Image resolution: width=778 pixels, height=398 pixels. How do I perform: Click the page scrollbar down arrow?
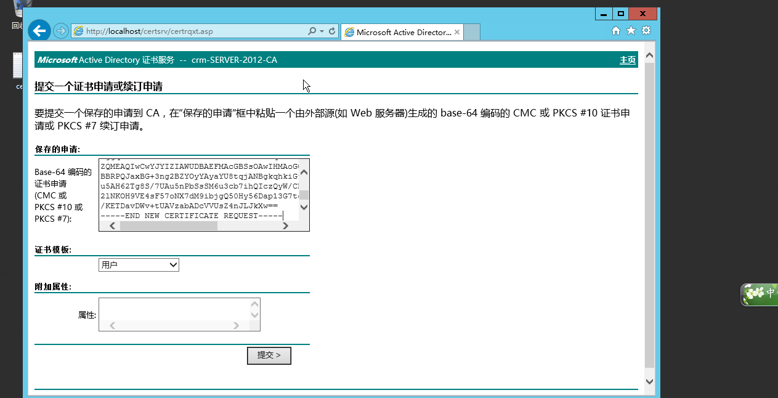(x=649, y=382)
